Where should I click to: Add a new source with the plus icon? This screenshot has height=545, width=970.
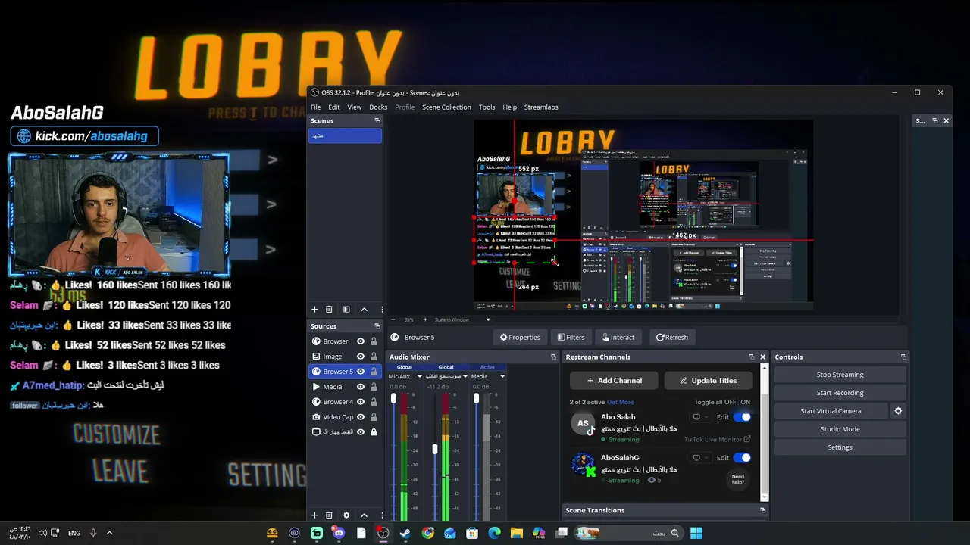(x=314, y=515)
